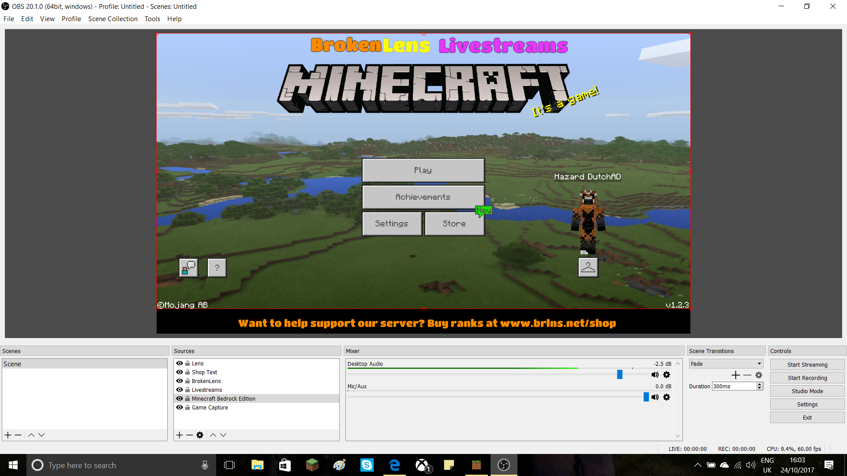This screenshot has height=476, width=847.
Task: Show hidden system tray icons chevron
Action: click(x=698, y=465)
